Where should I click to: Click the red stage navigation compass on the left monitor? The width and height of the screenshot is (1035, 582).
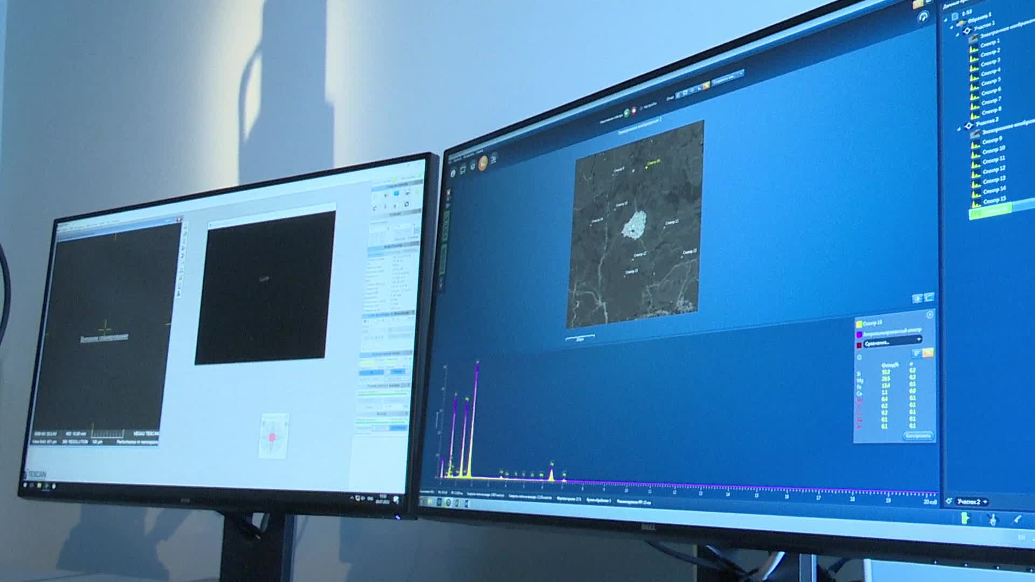click(x=273, y=436)
